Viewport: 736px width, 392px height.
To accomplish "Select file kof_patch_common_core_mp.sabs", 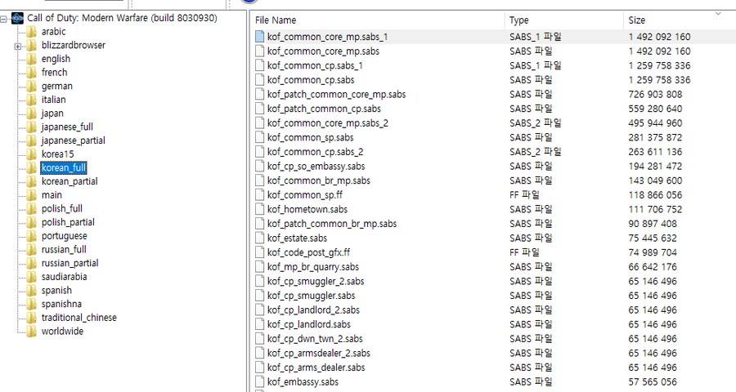I will 337,94.
